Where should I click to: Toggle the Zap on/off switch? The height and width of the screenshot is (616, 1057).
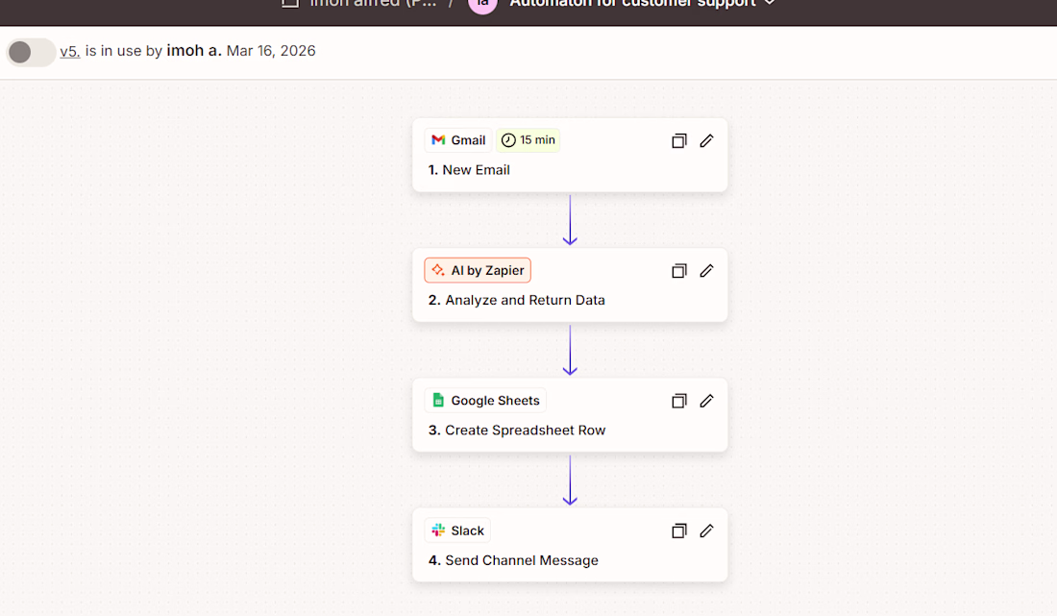[x=31, y=52]
